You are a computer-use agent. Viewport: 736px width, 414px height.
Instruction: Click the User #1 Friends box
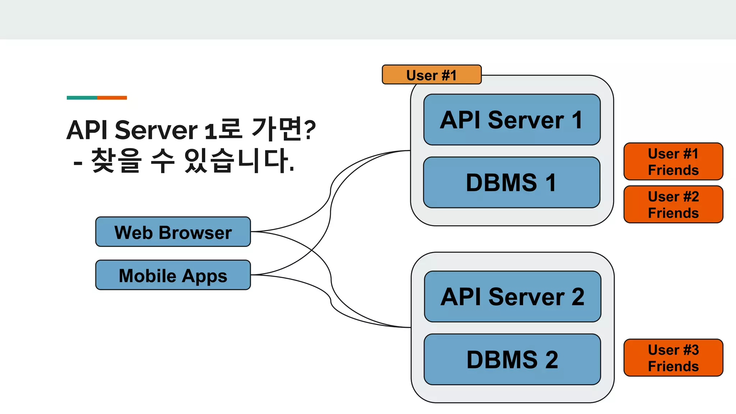(673, 161)
